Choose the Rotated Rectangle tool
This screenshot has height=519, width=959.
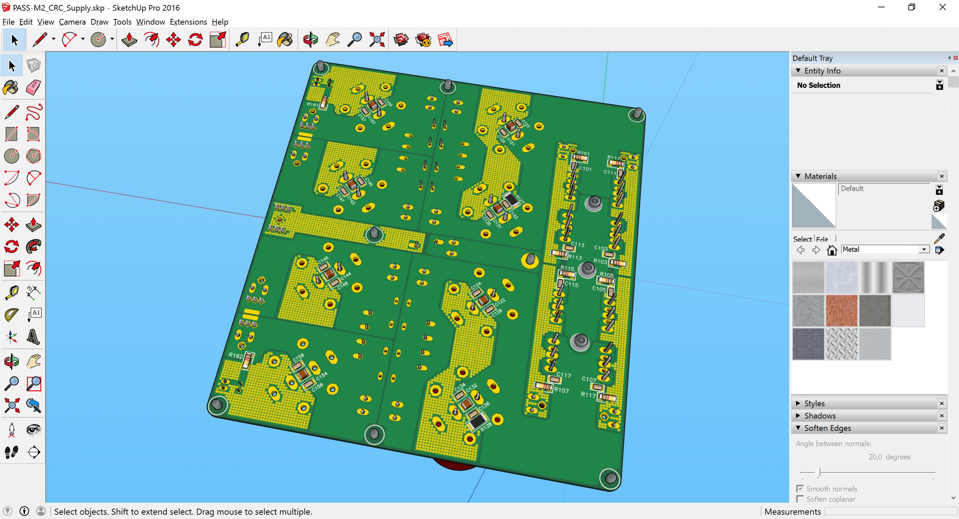34,134
